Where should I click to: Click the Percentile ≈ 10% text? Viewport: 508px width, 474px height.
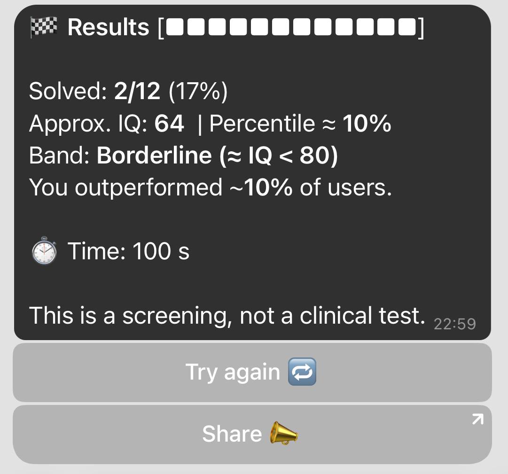pyautogui.click(x=300, y=124)
